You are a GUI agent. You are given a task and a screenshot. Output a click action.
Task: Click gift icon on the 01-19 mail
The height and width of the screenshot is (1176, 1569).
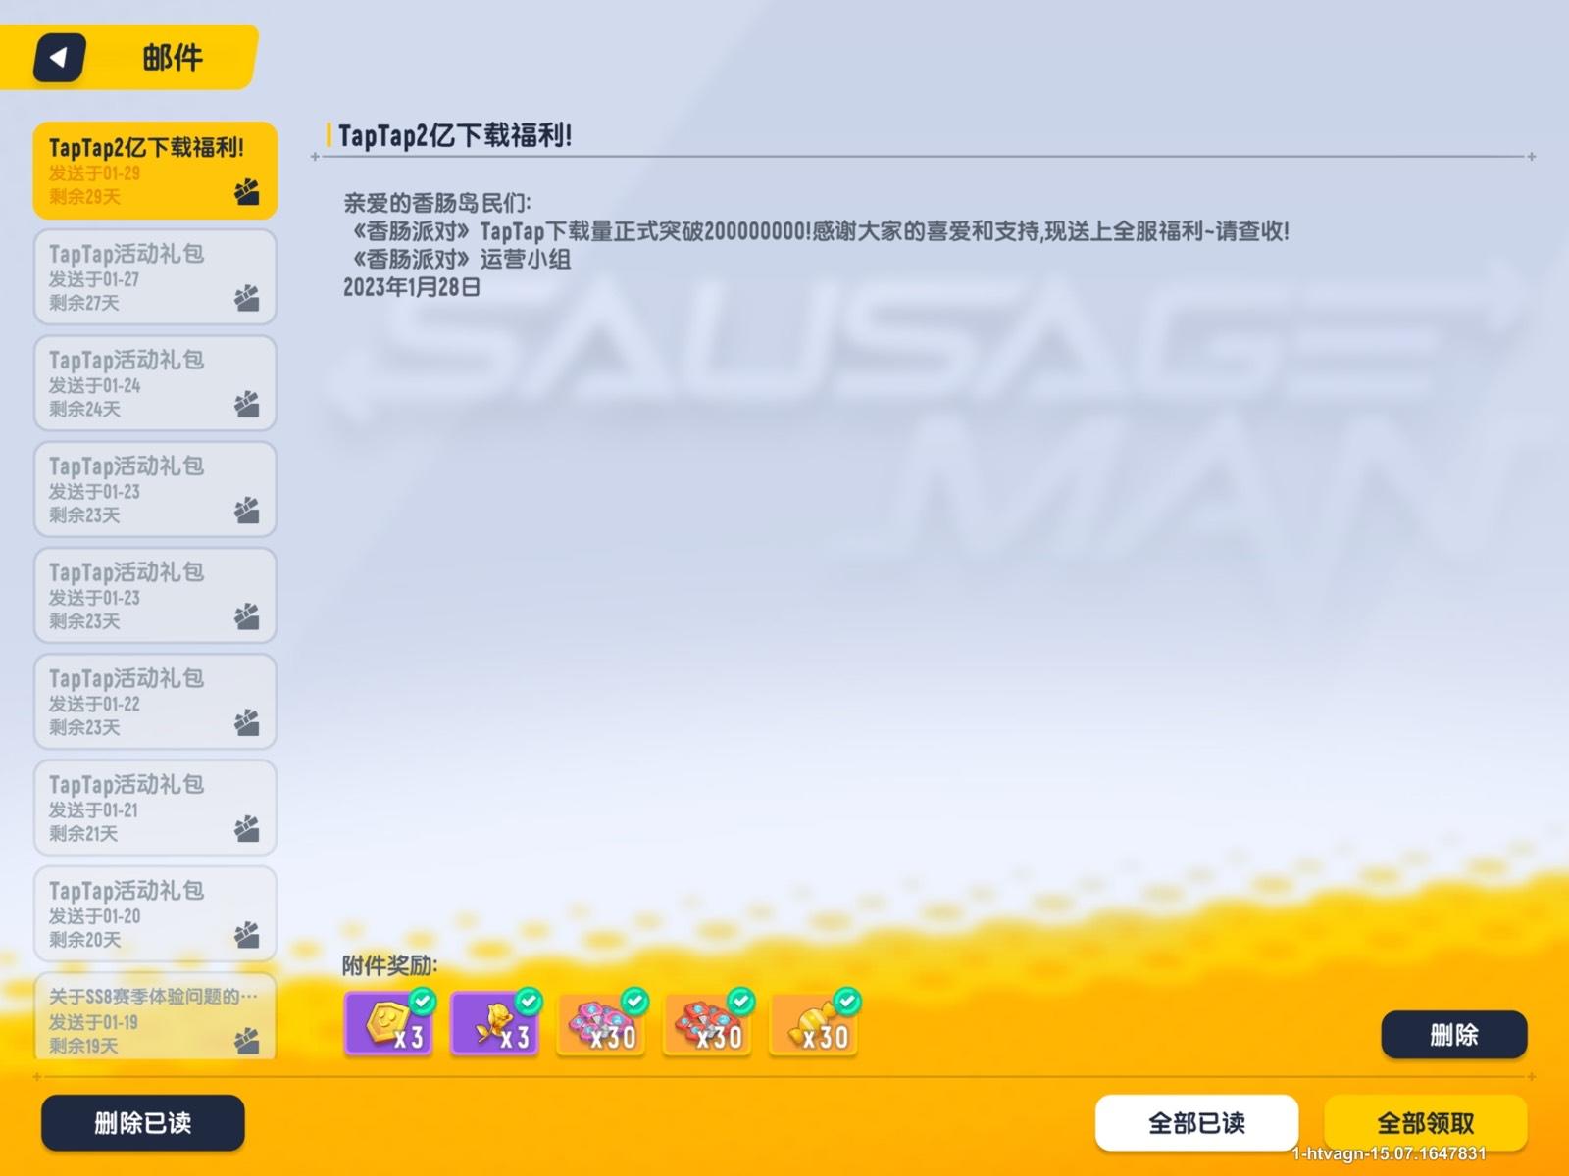pyautogui.click(x=247, y=1041)
